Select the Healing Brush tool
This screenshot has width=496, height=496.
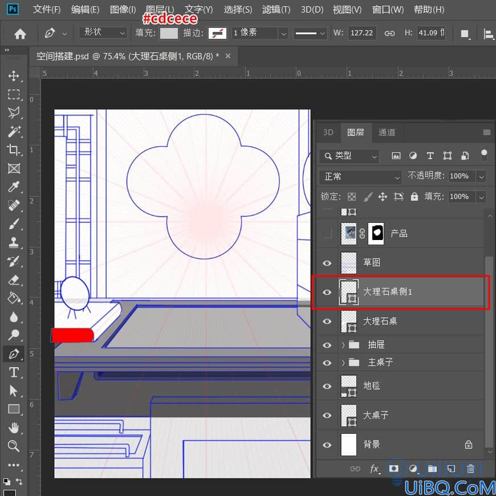(14, 206)
